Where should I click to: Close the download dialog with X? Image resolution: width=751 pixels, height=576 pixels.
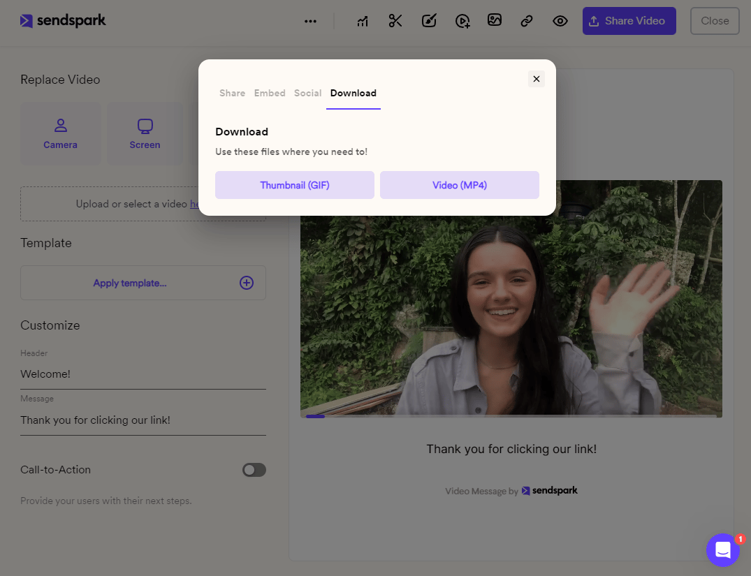537,78
